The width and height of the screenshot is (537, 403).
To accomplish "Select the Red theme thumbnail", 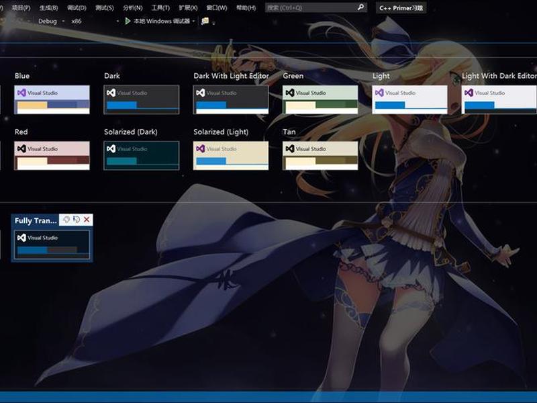I will pos(52,156).
